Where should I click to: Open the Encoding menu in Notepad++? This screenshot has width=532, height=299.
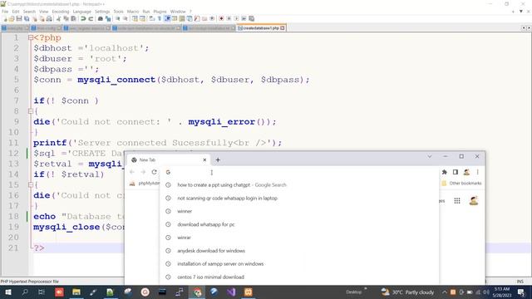pos(61,12)
